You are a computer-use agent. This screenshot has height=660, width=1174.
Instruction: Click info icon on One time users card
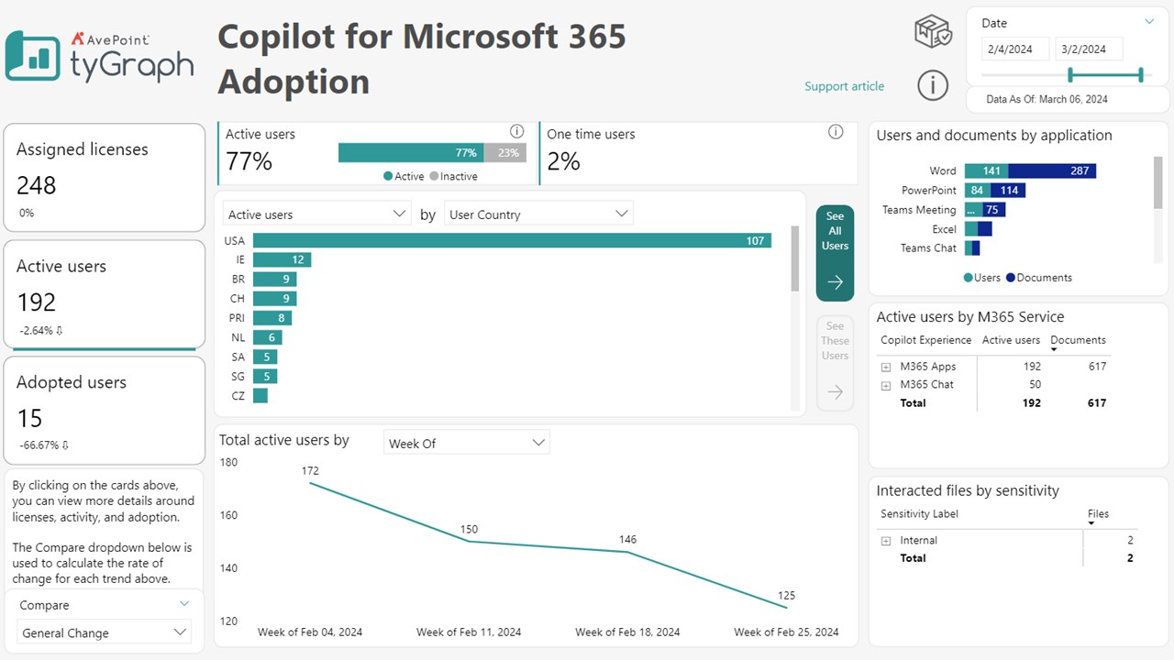[x=836, y=131]
